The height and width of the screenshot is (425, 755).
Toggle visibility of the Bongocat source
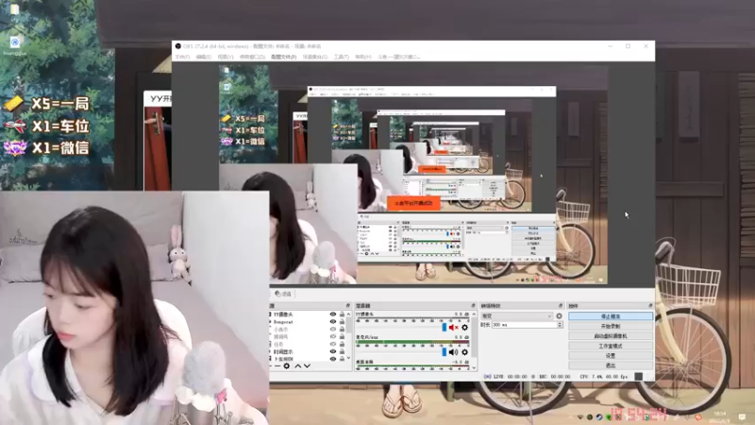click(x=333, y=321)
